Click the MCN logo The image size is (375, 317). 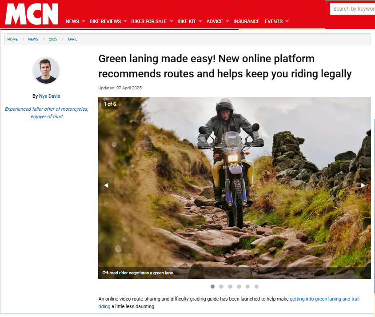pos(32,14)
